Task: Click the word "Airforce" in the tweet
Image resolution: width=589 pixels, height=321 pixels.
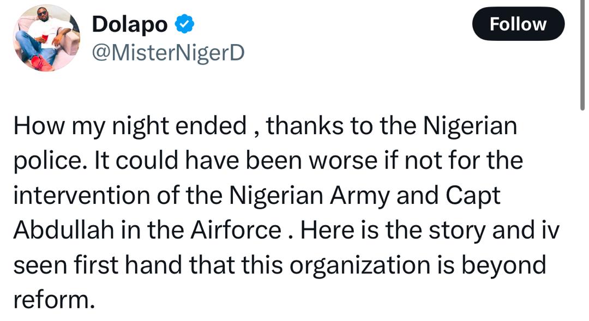Action: tap(236, 231)
